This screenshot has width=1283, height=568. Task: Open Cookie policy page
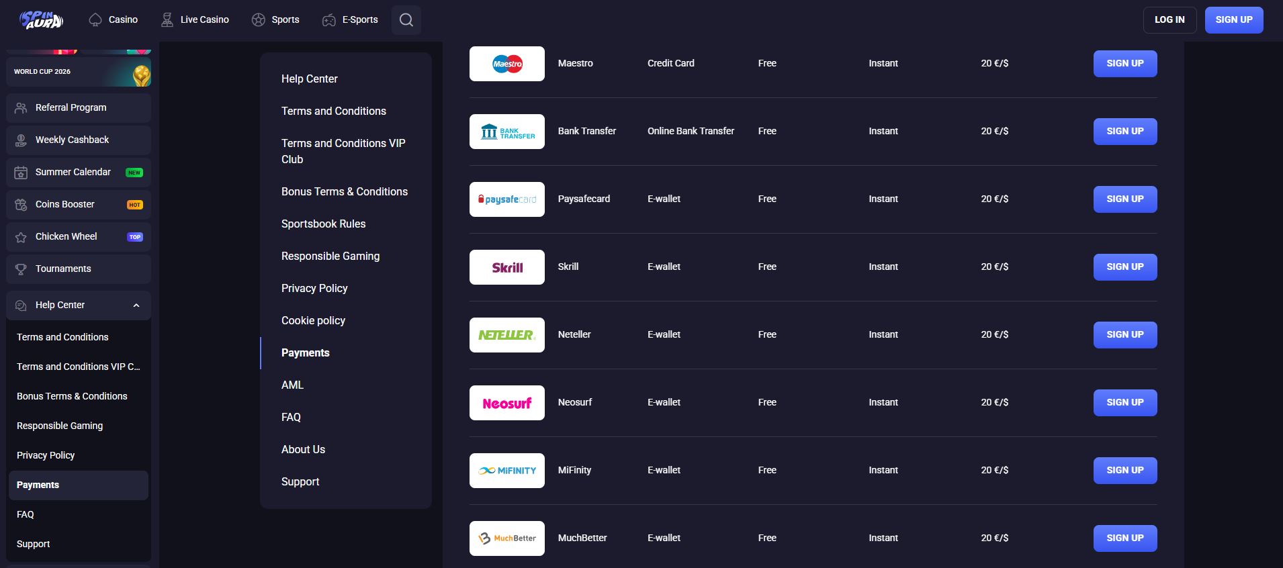coord(313,321)
